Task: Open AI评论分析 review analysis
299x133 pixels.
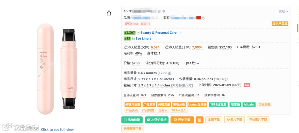Action: click(157, 120)
